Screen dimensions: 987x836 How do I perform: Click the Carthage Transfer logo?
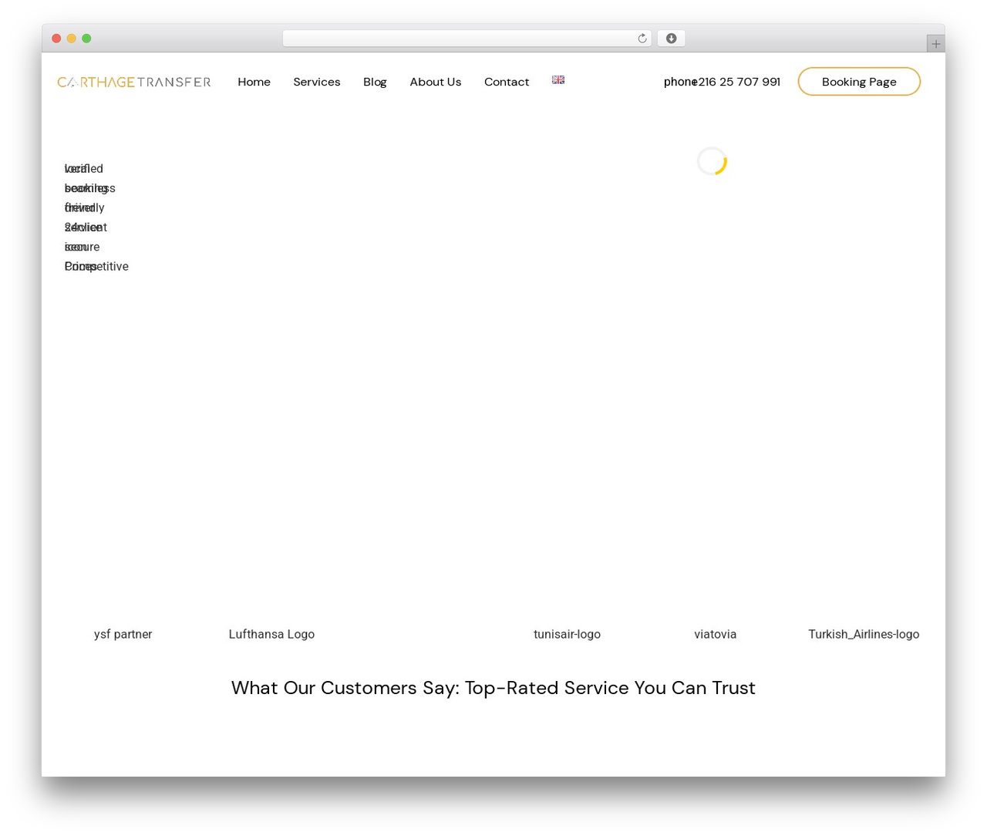point(134,82)
